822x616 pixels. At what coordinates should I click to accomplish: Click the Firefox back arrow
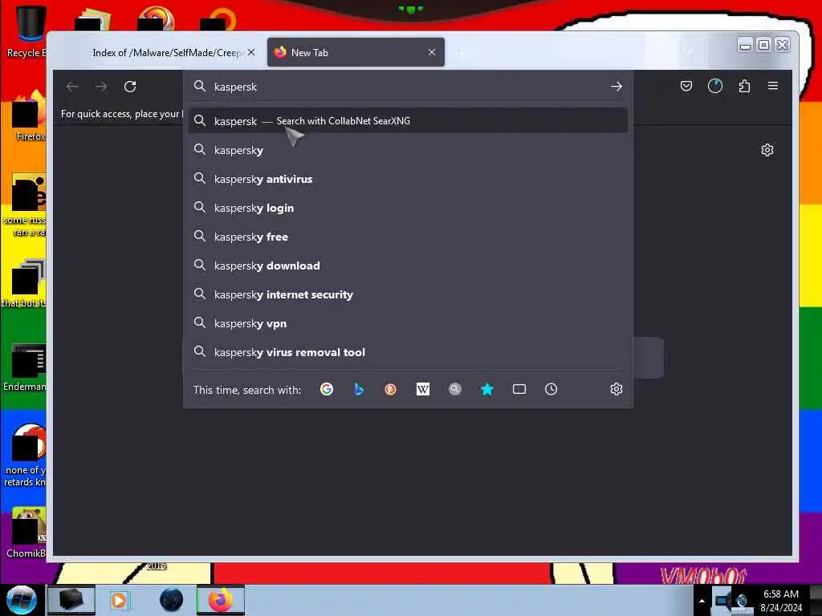tap(72, 87)
